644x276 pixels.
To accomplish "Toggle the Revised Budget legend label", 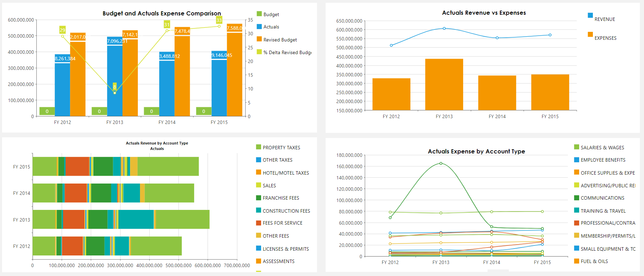I will (x=280, y=40).
